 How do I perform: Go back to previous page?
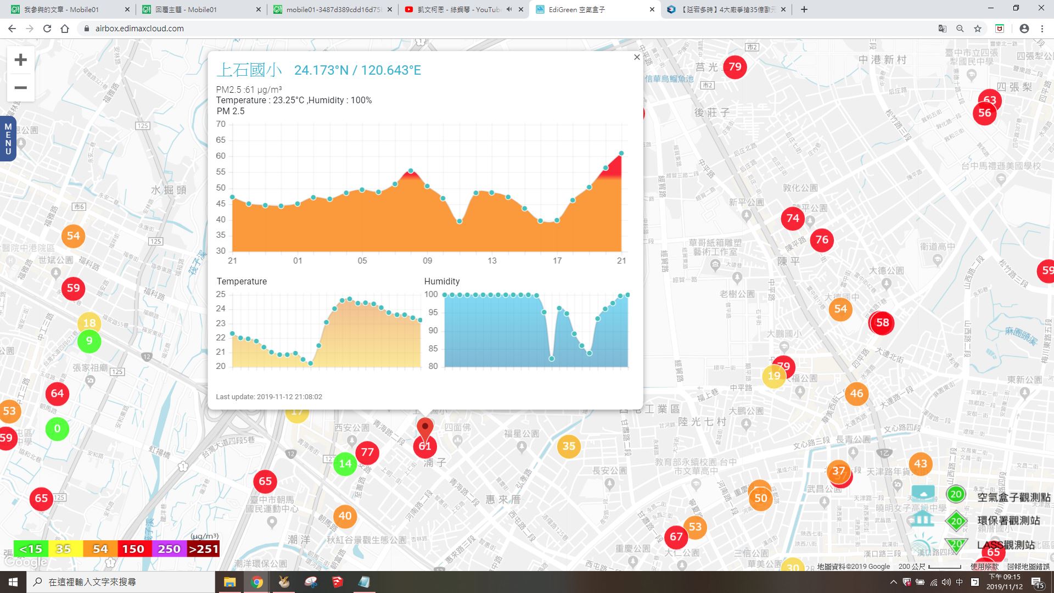pos(12,29)
